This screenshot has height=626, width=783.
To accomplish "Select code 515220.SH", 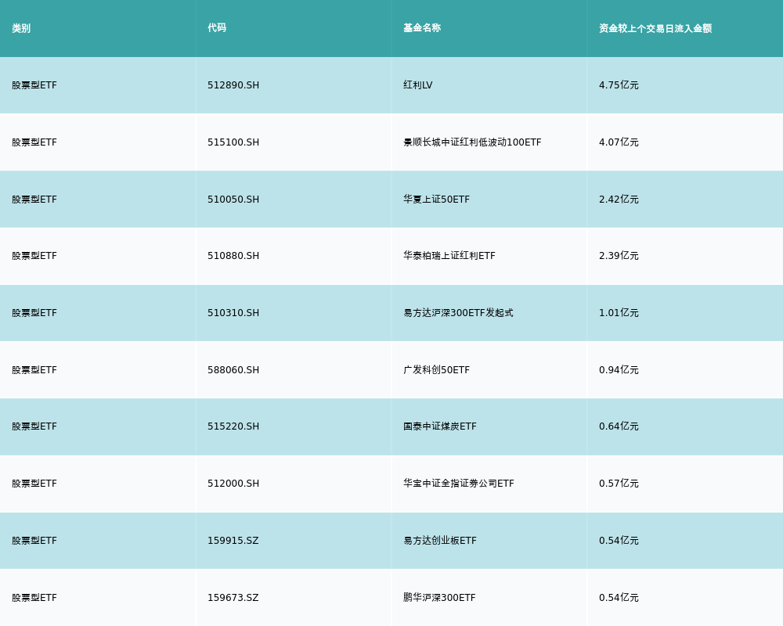I will click(233, 426).
